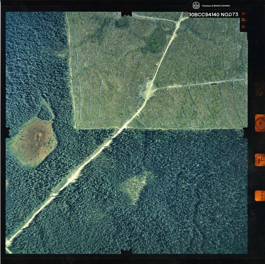The image size is (265, 264).
Task: Click the bottom center fiducial notch mark
Action: click(x=126, y=251)
